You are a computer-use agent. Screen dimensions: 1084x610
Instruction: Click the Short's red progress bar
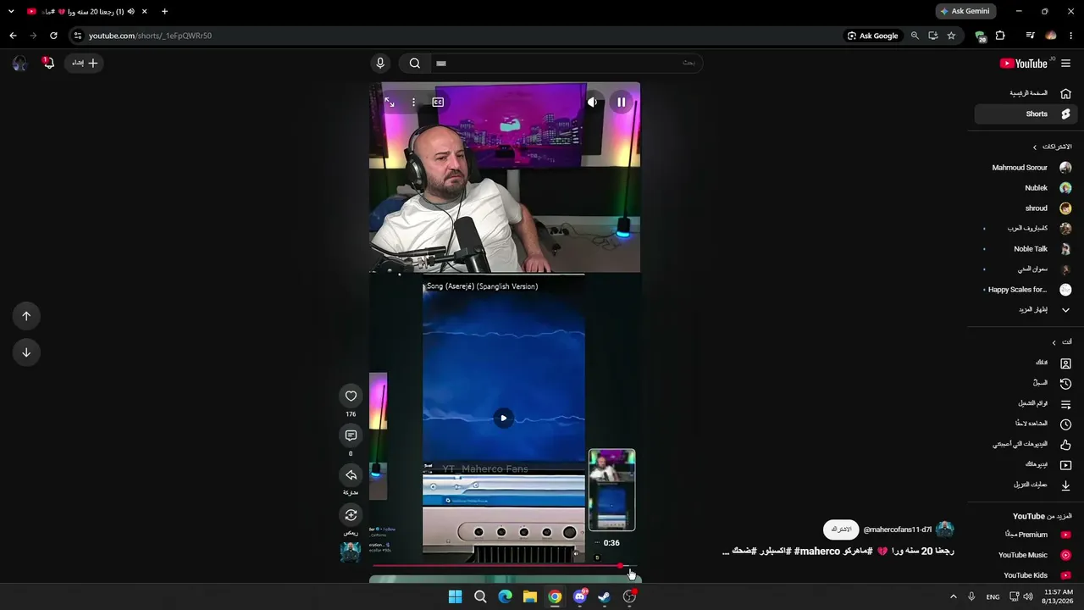[505, 566]
